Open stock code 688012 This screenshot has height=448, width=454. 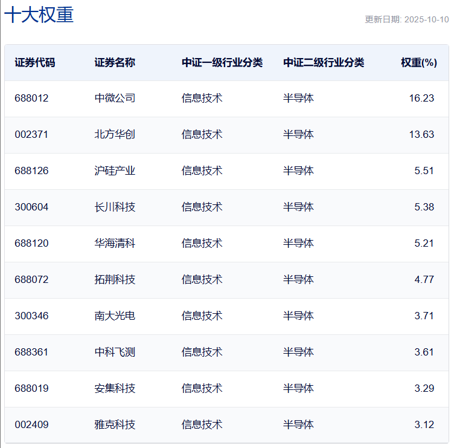[31, 98]
